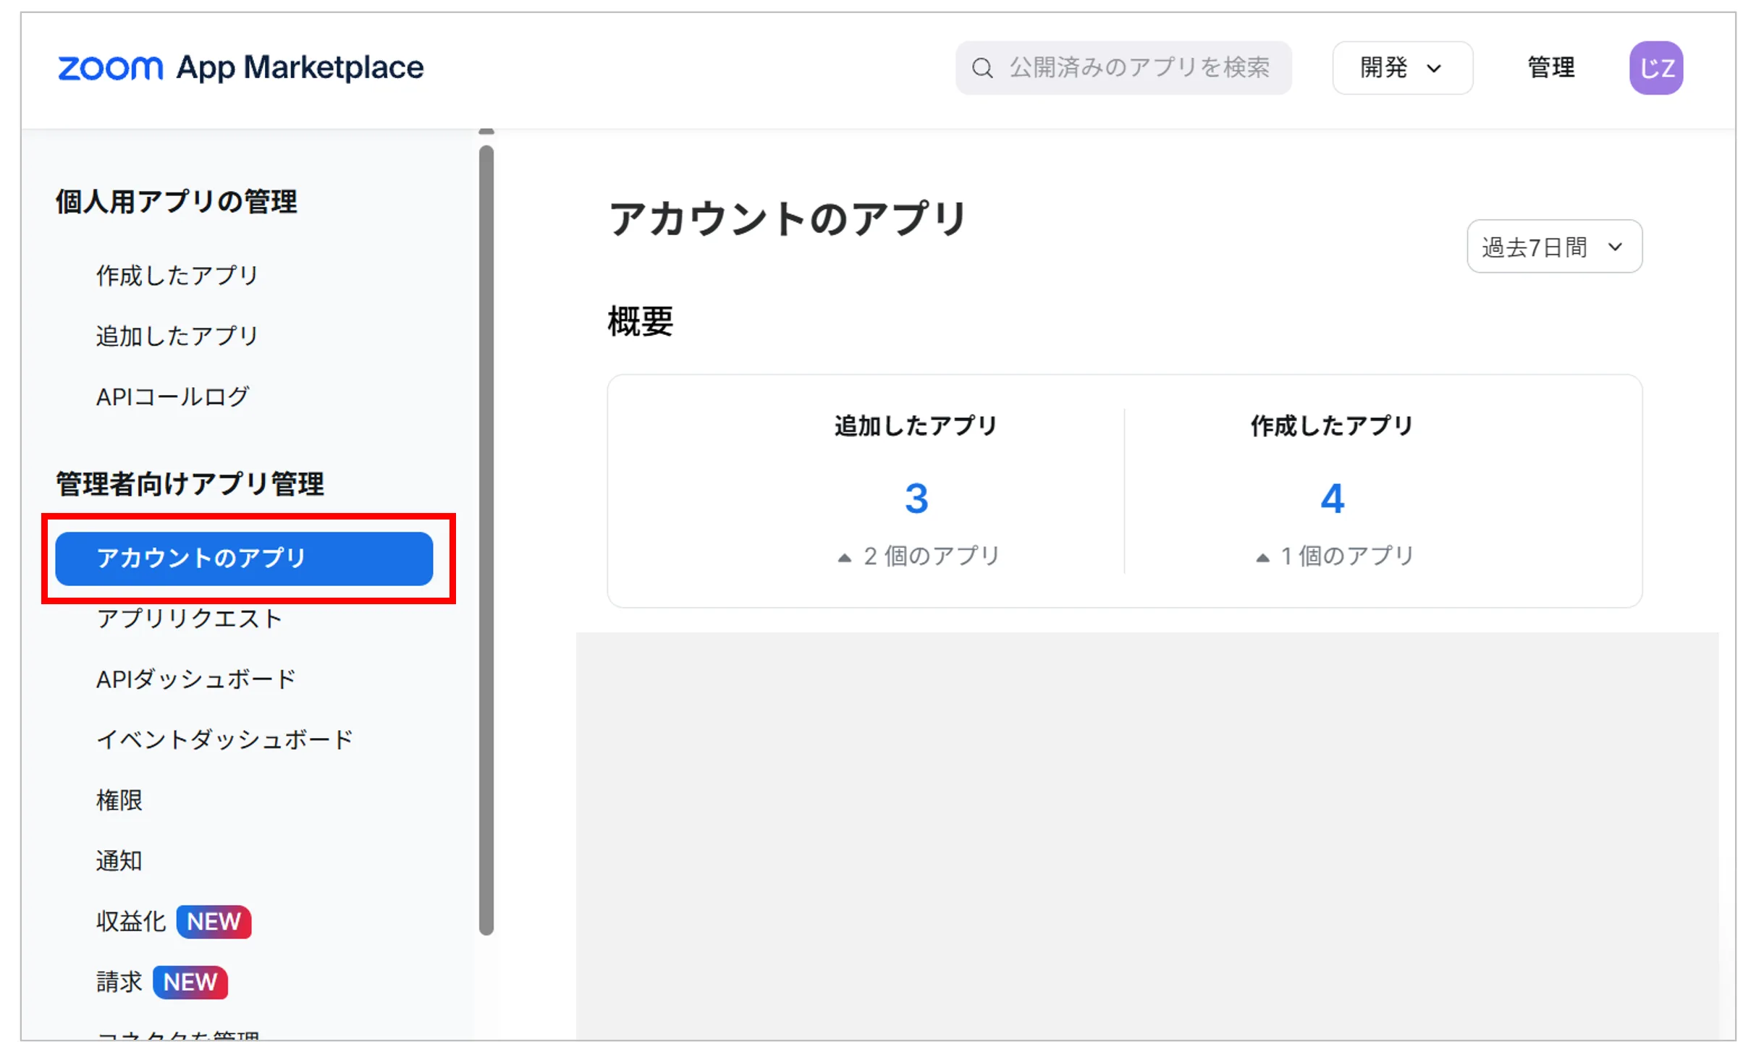The height and width of the screenshot is (1060, 1764).
Task: Open the じZ user avatar menu
Action: [x=1655, y=68]
